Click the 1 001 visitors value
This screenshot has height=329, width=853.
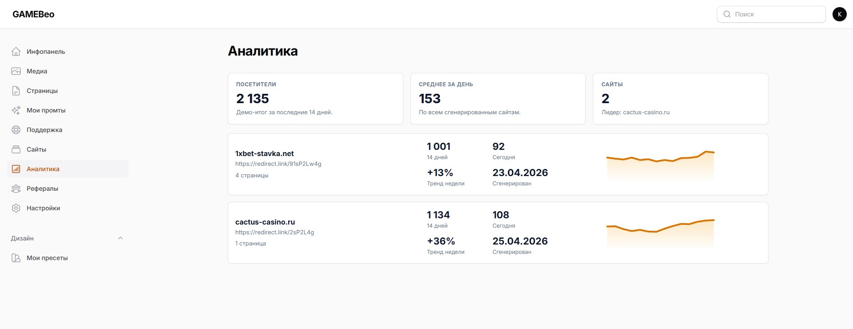pos(439,146)
